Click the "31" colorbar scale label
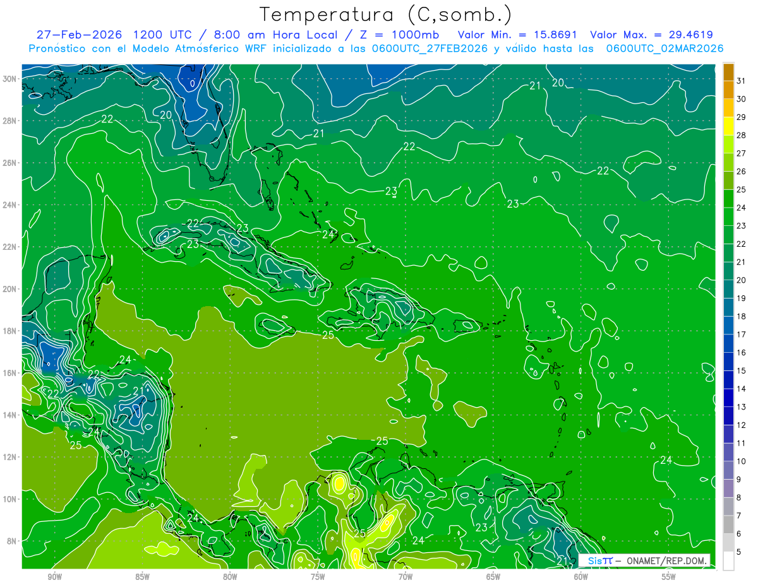 [742, 81]
